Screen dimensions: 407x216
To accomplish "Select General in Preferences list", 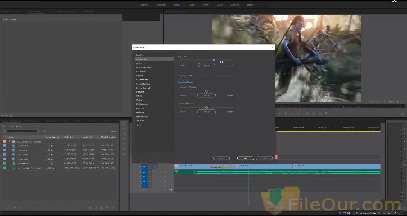I will click(139, 55).
